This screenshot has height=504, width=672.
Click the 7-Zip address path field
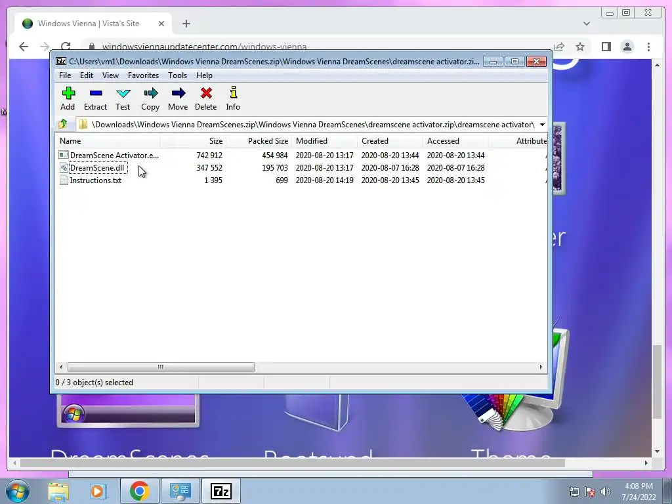point(306,125)
